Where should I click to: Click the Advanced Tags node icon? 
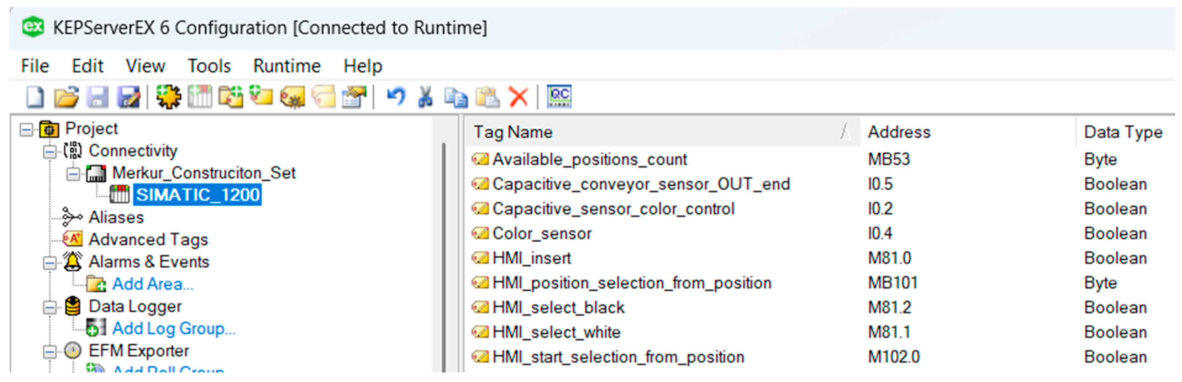[x=72, y=239]
